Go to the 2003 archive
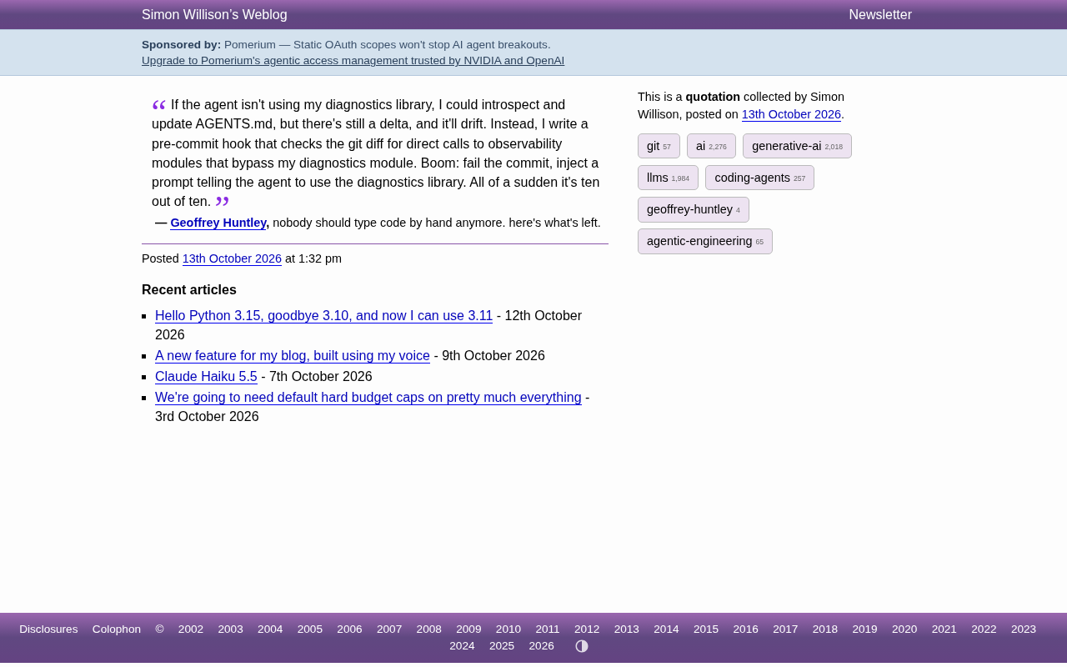1067x667 pixels. (230, 629)
